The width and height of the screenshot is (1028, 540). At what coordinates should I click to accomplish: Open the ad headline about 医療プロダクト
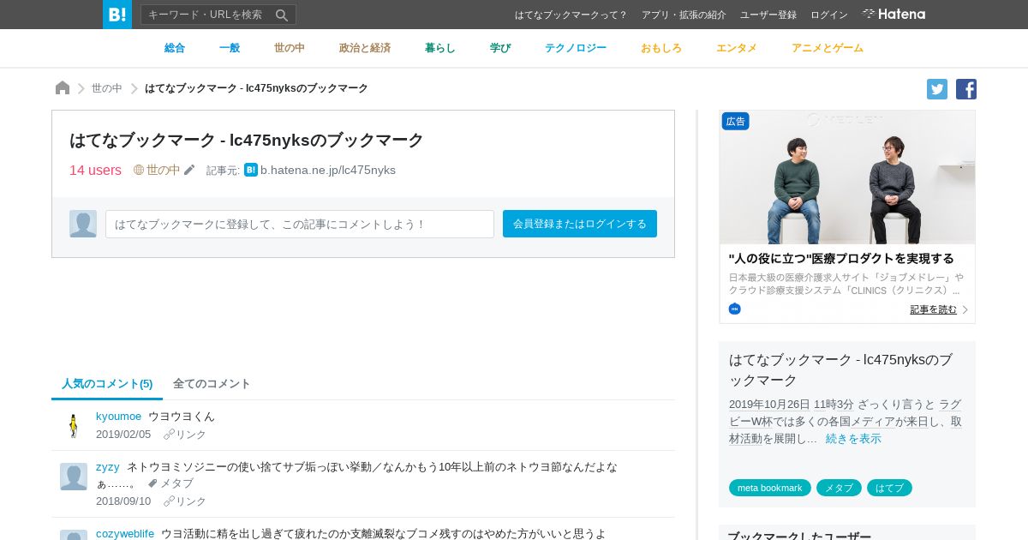tap(841, 258)
